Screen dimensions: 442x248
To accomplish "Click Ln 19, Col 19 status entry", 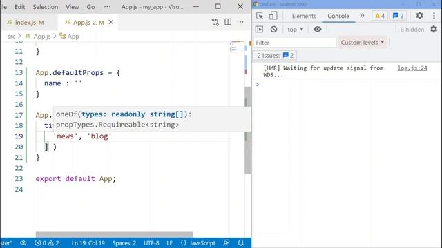I will [88, 243].
